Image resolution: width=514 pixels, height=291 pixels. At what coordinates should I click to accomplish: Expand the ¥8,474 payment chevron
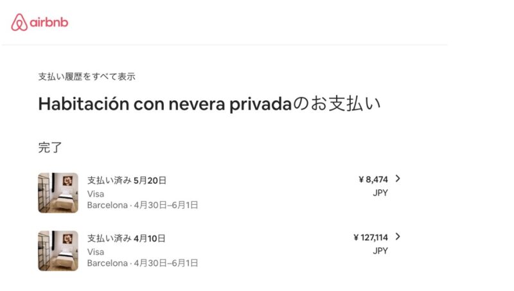398,179
